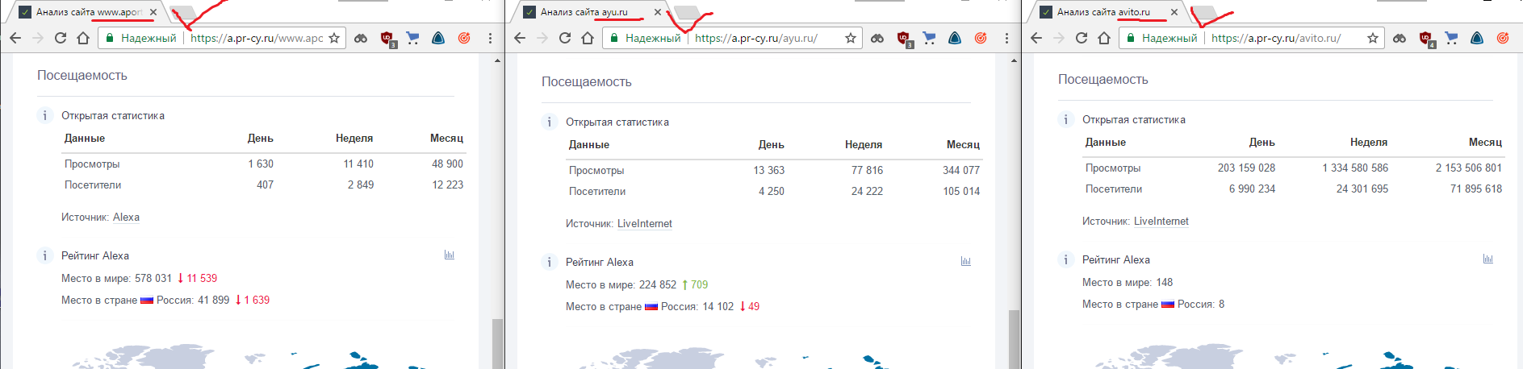Bookmark star in the aport window
Viewport: 1523px width, 369px height.
pos(334,38)
